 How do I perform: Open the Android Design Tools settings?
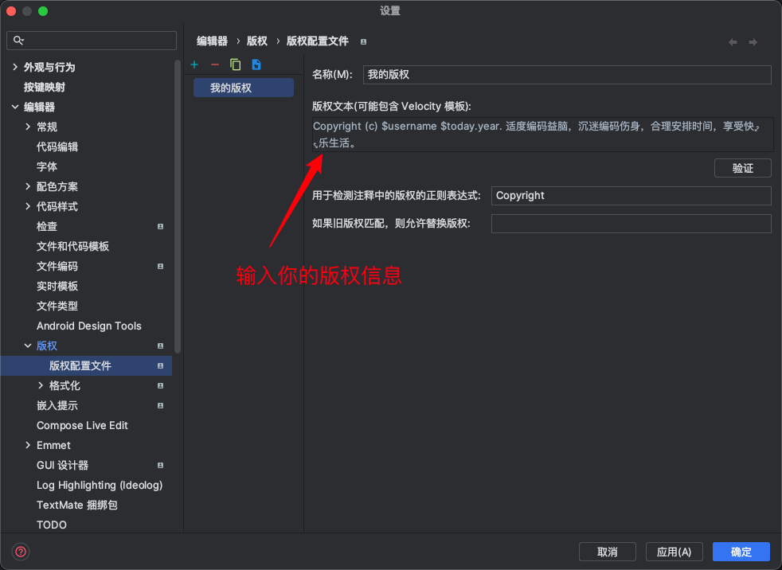point(88,326)
